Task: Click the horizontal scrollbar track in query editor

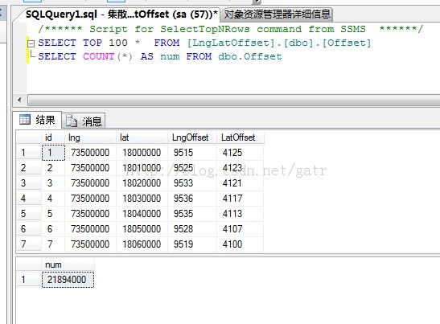Action: [233, 100]
